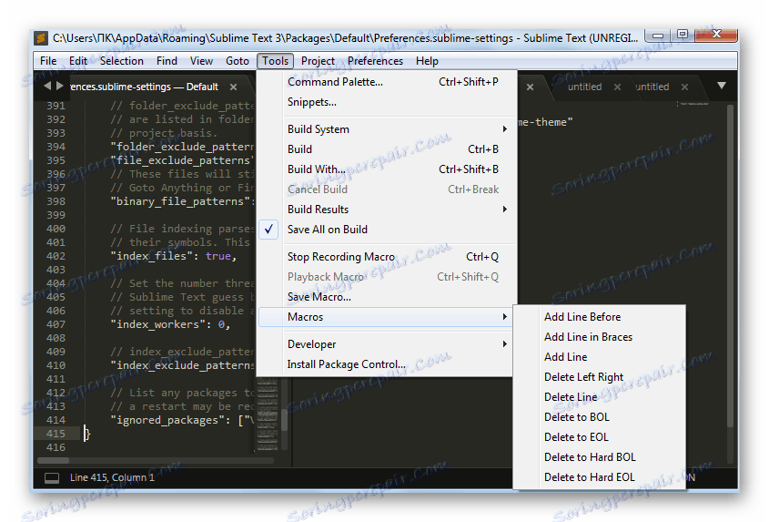The image size is (769, 522).
Task: Click the Sublime Text app icon in title bar
Action: pyautogui.click(x=41, y=38)
